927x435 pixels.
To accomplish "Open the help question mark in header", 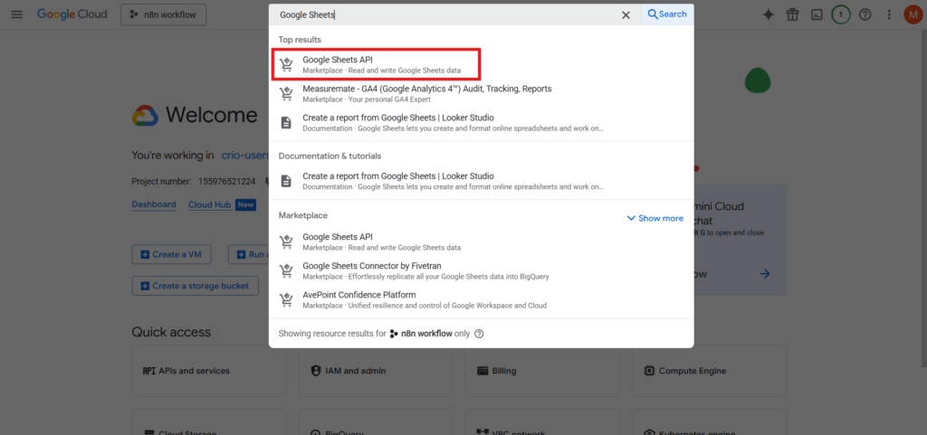I will click(865, 14).
